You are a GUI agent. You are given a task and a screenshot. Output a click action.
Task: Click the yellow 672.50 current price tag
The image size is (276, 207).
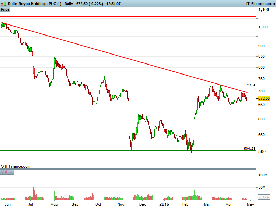coord(264,98)
